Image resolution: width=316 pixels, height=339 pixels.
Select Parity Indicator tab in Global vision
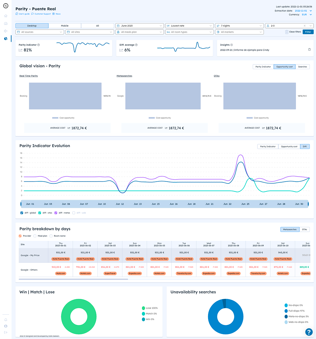(263, 67)
